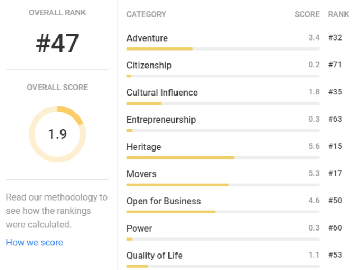Click the Open for Business label
Viewport: 353px width, 270px height.
point(164,201)
